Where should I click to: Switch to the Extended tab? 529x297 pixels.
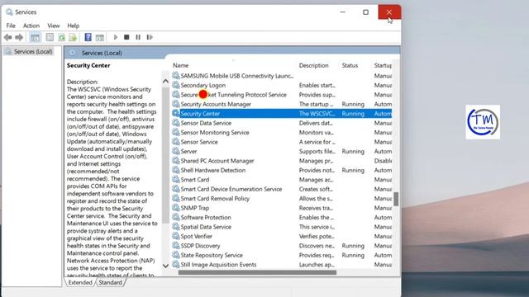click(x=80, y=282)
